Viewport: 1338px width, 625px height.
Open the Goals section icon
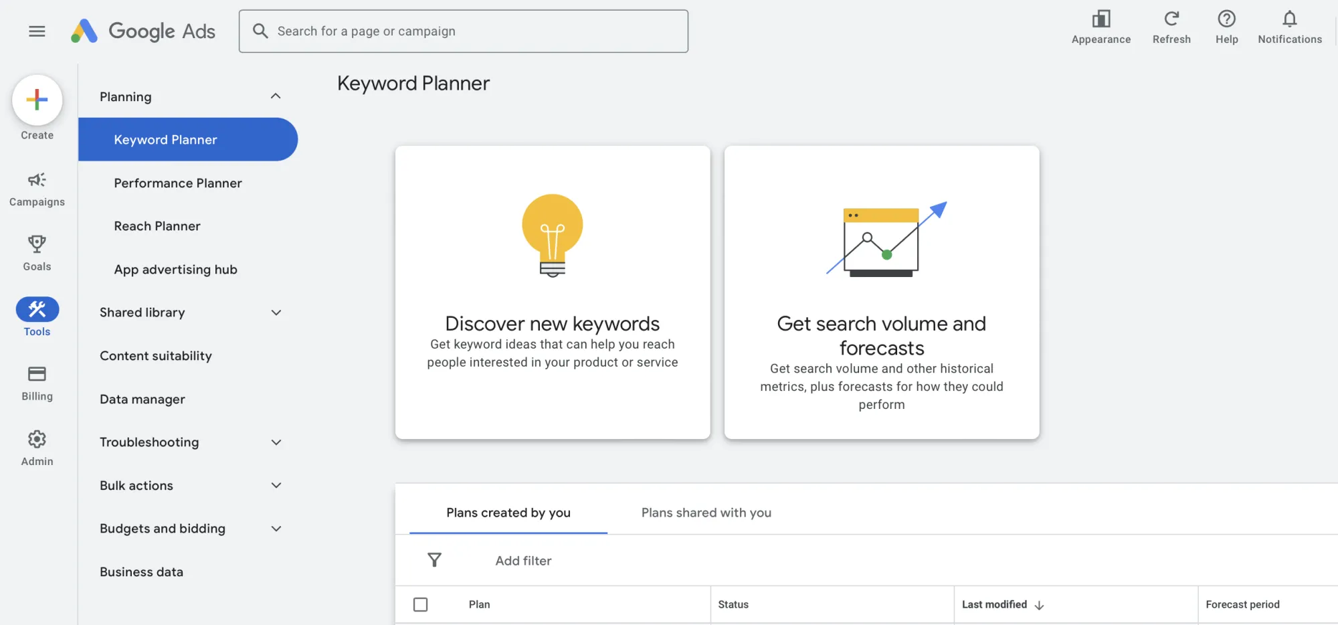37,243
